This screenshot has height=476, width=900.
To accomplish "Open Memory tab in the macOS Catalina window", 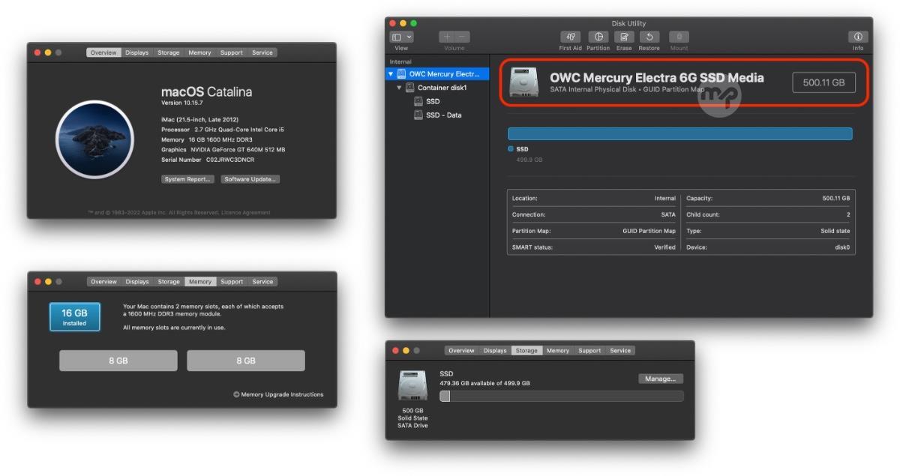I will 200,52.
